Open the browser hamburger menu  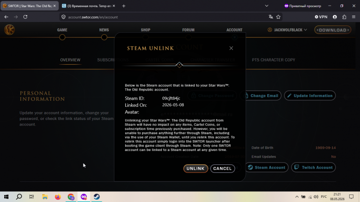click(353, 17)
